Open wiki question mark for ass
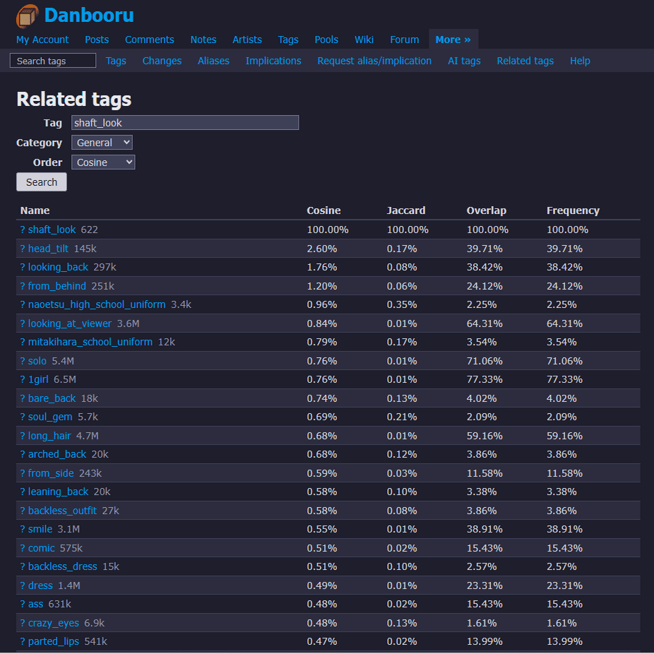Image resolution: width=654 pixels, height=654 pixels. (23, 604)
